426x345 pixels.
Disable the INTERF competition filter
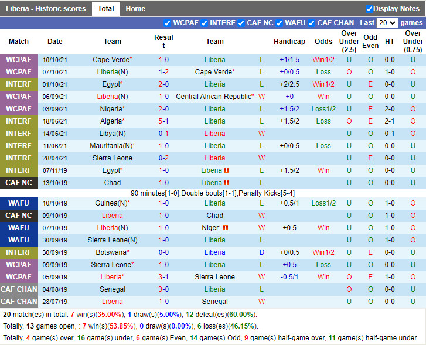205,23
